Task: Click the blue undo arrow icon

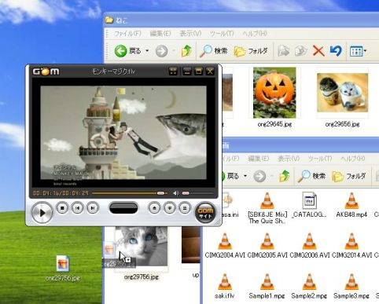Action: tap(336, 51)
